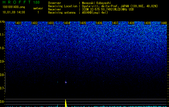Click time marker 1431
The width and height of the screenshot is (169, 107).
pyautogui.click(x=19, y=23)
